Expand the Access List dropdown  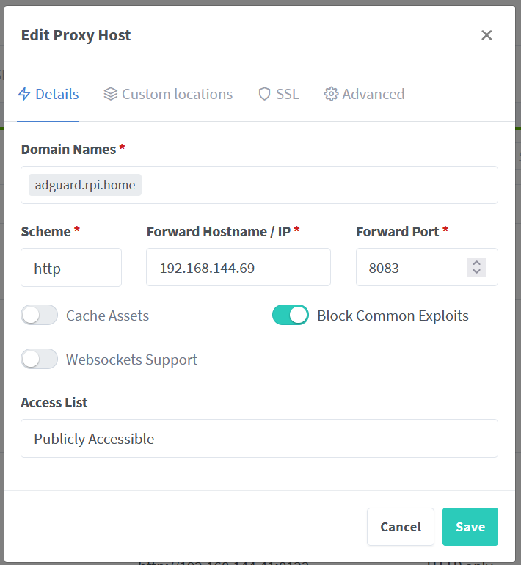(x=259, y=439)
